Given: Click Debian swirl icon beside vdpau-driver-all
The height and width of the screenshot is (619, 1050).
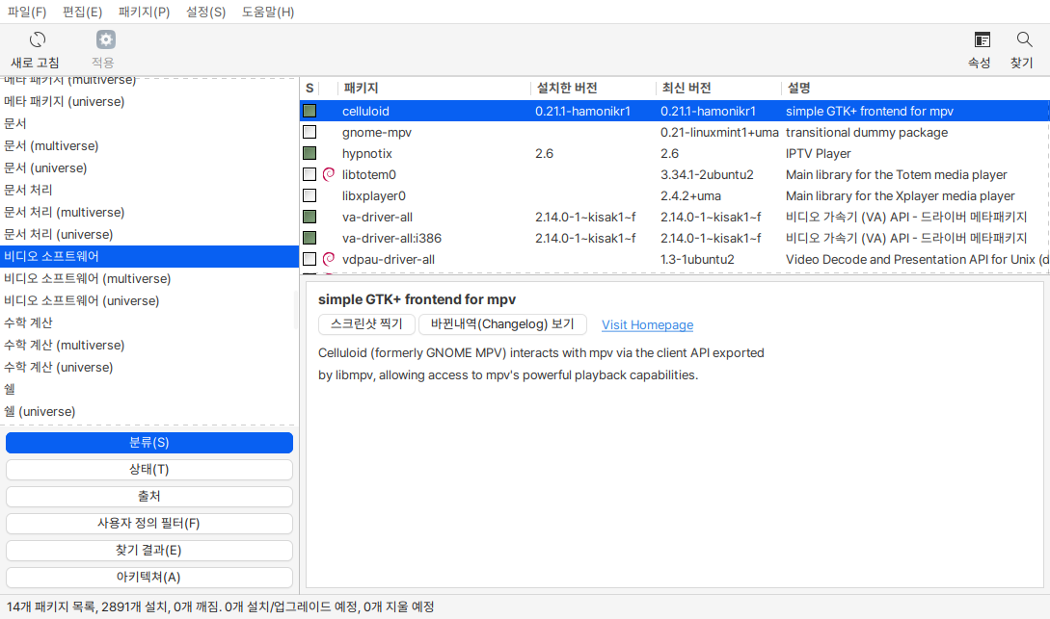Looking at the screenshot, I should [x=328, y=259].
